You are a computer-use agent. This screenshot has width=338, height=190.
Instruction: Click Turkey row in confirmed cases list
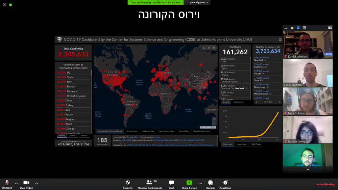[73, 105]
